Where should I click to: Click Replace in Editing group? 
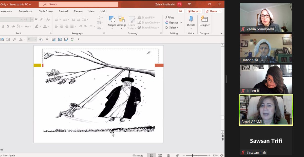click(x=174, y=23)
